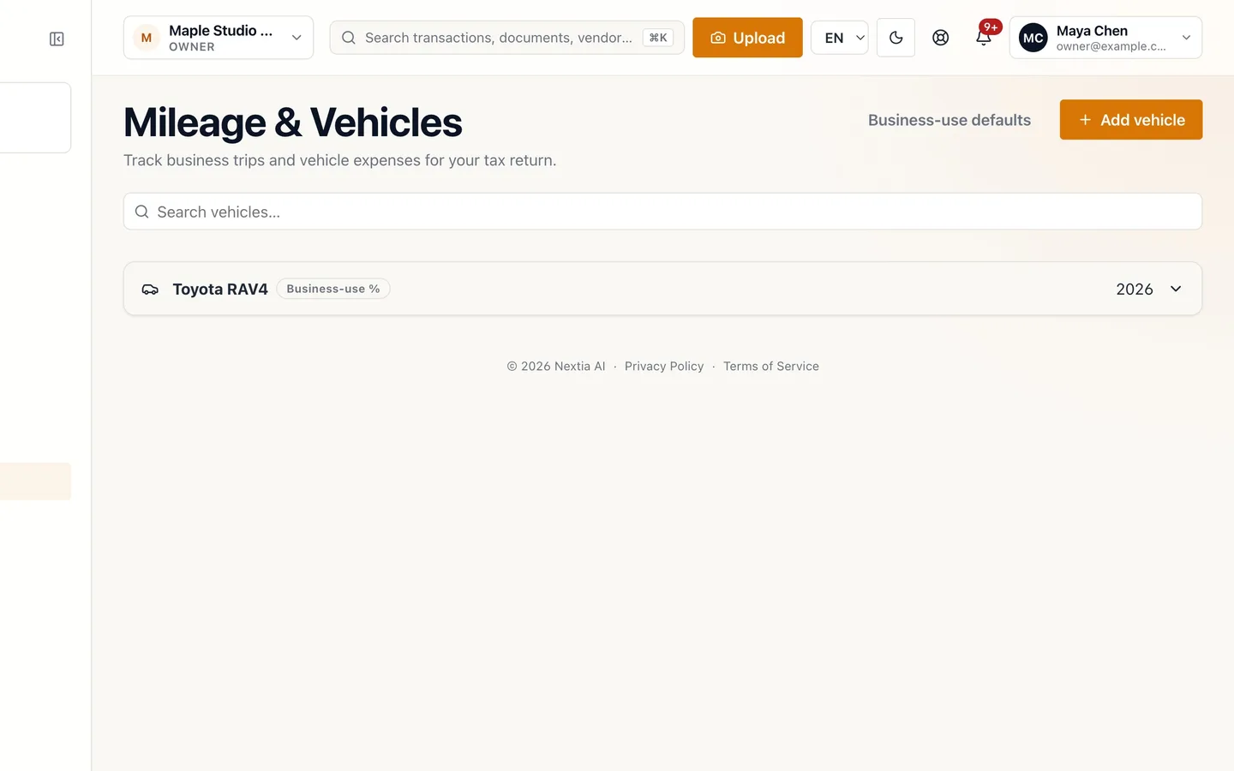1234x771 pixels.
Task: Open the Terms of Service link
Action: tap(771, 366)
